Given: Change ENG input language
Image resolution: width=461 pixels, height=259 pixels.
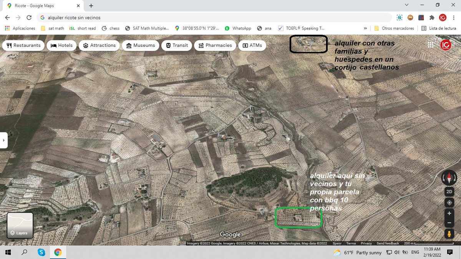Looking at the screenshot, I should (x=415, y=252).
